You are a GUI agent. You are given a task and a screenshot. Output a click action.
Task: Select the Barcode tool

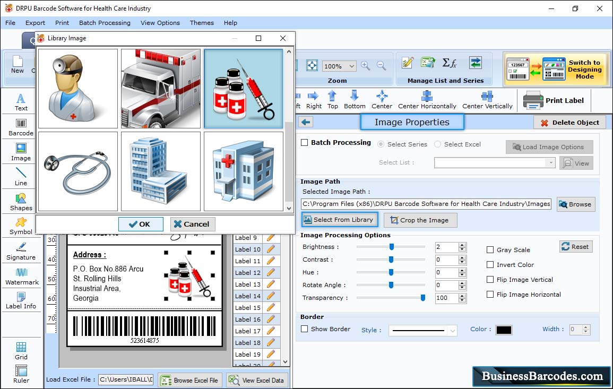coord(21,127)
